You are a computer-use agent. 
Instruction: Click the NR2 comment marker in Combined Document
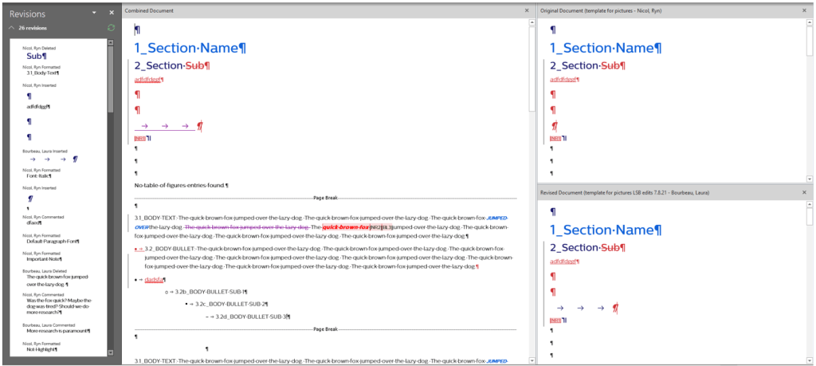tap(375, 227)
